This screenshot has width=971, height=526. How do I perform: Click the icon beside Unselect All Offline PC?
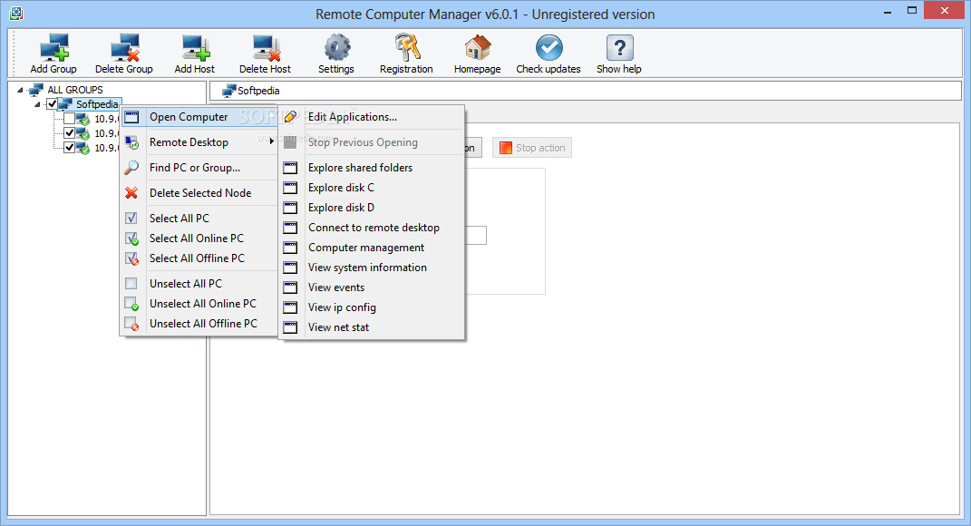point(131,324)
